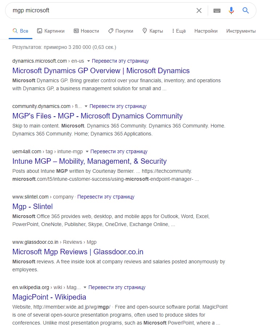Open Microsoft Dynamics GP Overview result
Viewport: 280px width, 330px height.
[101, 71]
